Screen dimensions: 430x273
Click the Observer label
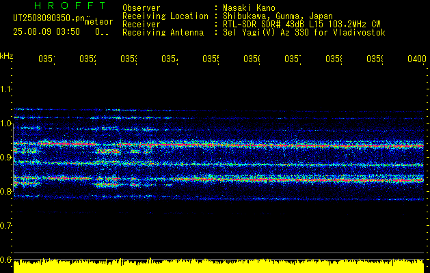coord(142,8)
